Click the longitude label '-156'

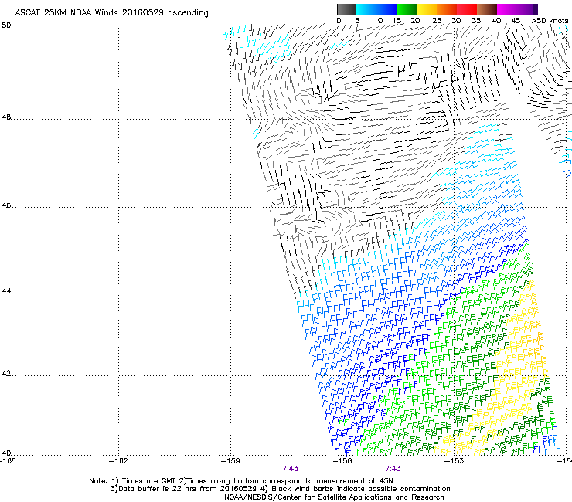pyautogui.click(x=342, y=461)
